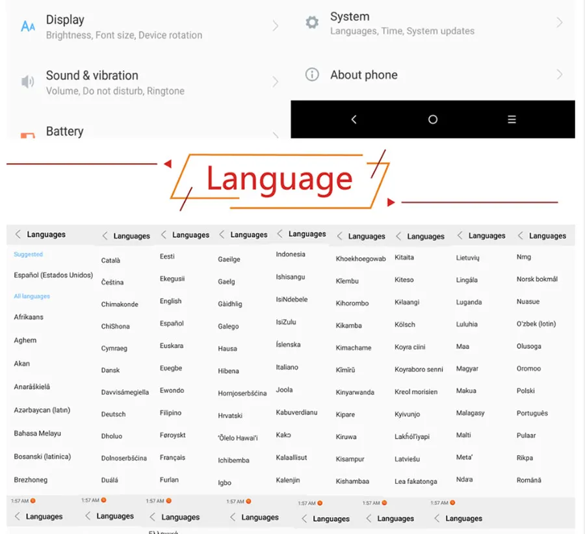Viewport: 585px width, 534px height.
Task: Select Kikamba language
Action: (348, 326)
